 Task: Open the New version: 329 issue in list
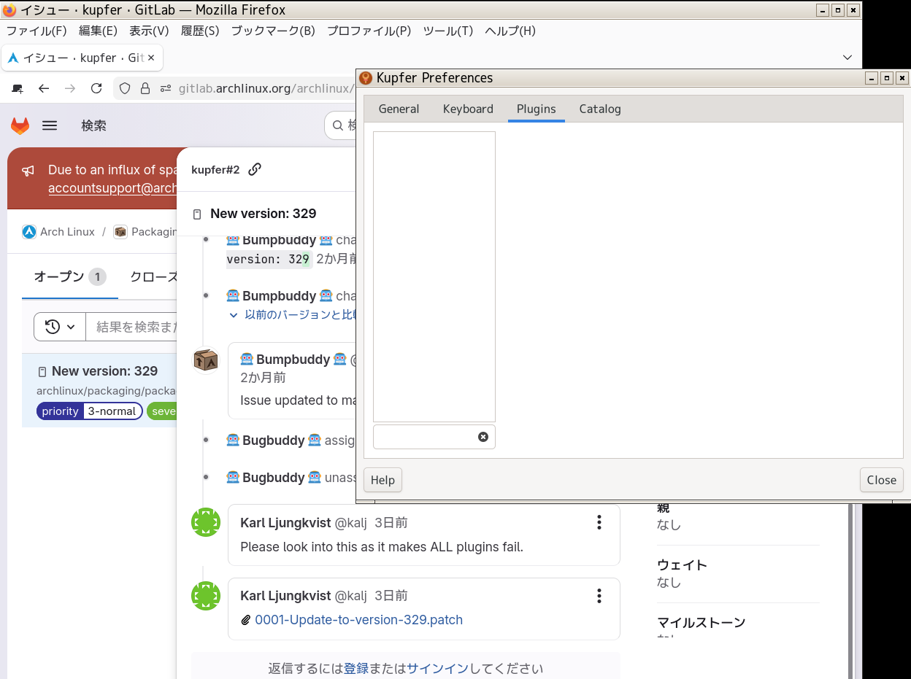[x=104, y=371]
